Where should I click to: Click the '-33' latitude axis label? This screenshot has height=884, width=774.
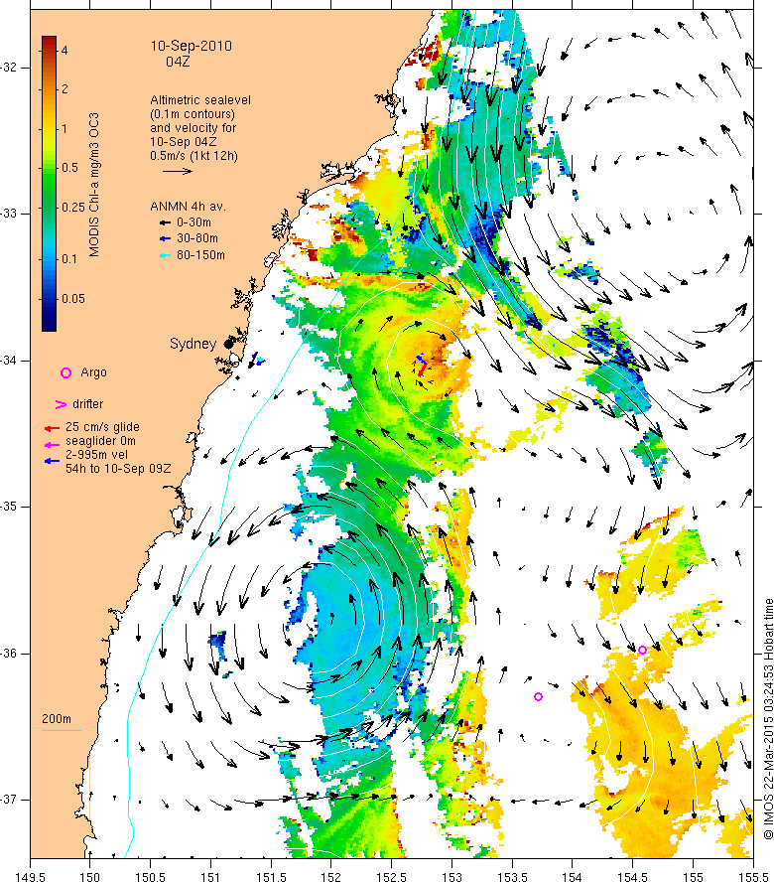click(x=9, y=214)
